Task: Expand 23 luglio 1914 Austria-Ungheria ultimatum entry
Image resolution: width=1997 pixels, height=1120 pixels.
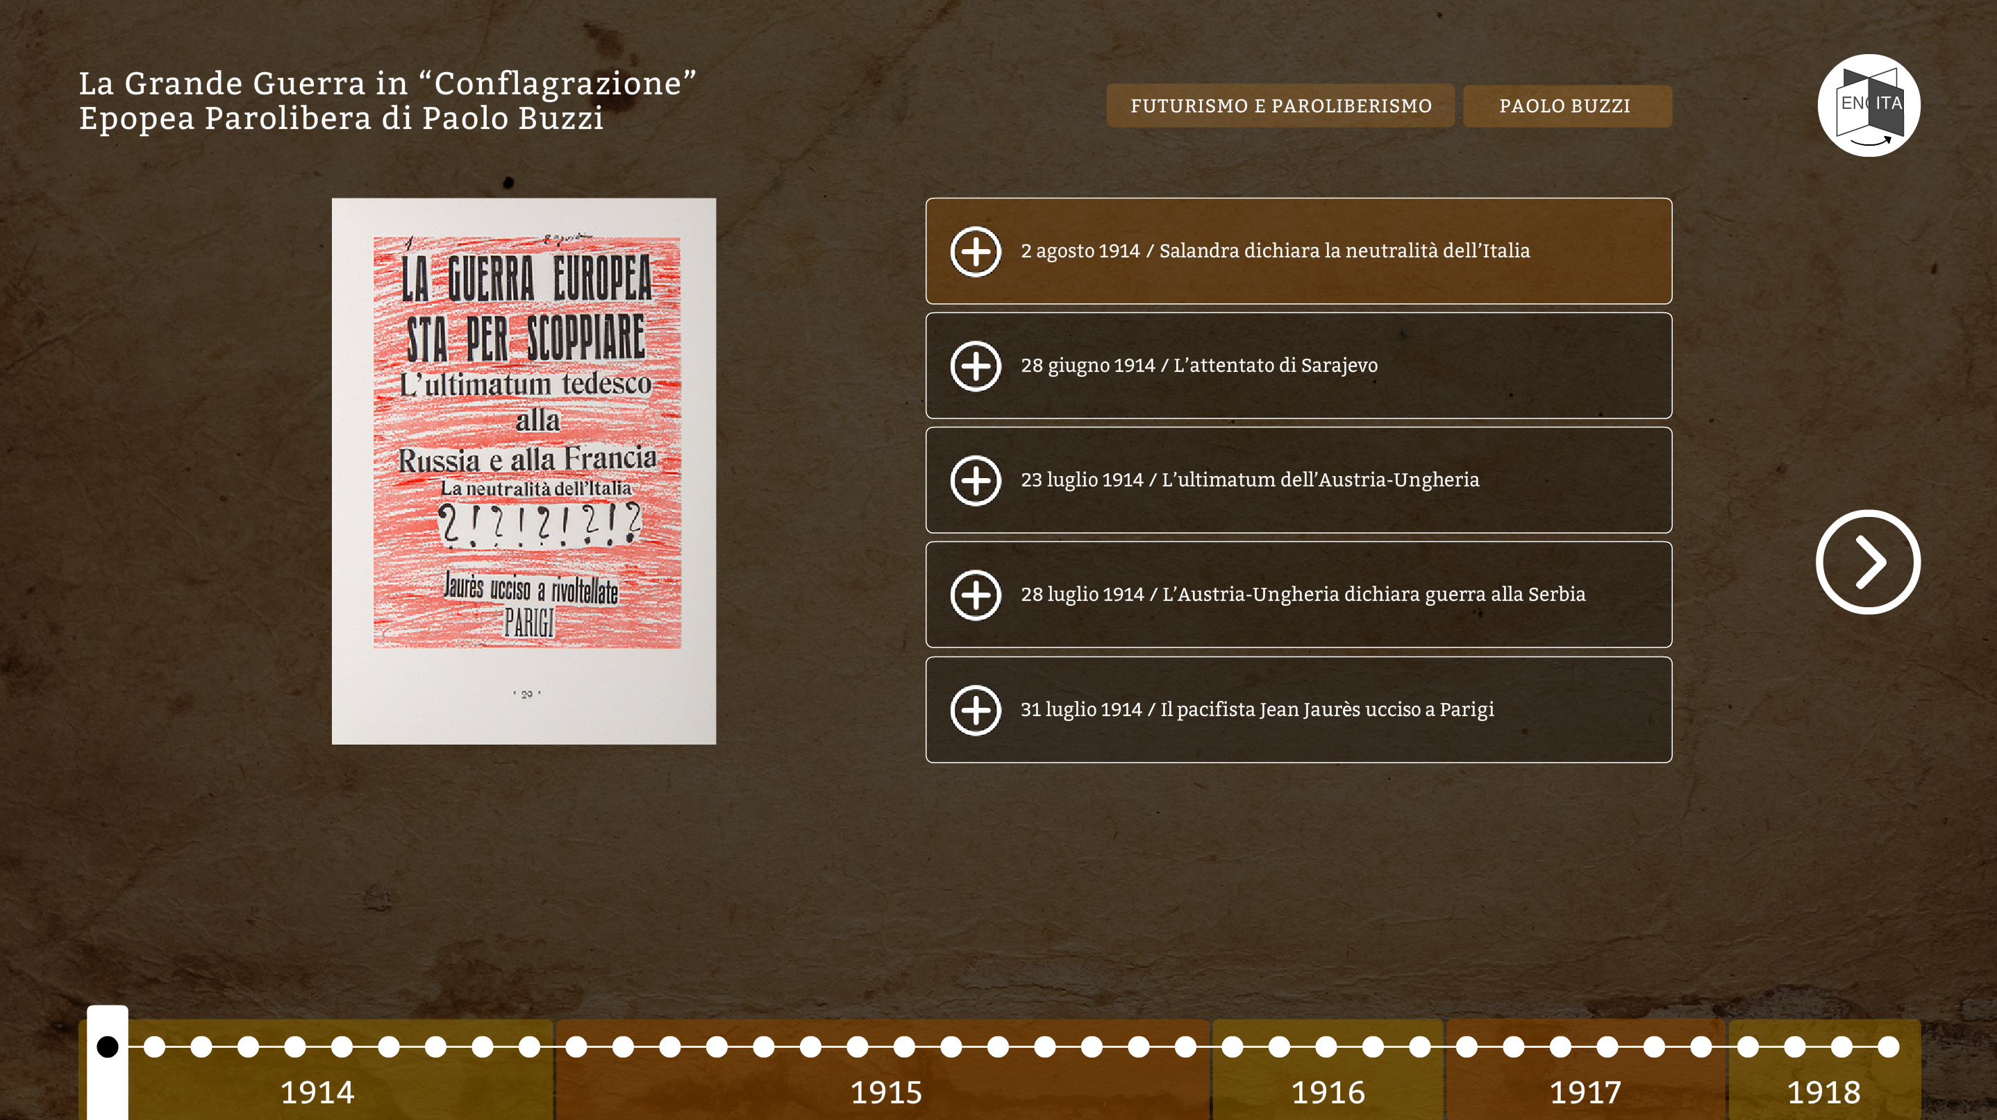Action: tap(1298, 480)
